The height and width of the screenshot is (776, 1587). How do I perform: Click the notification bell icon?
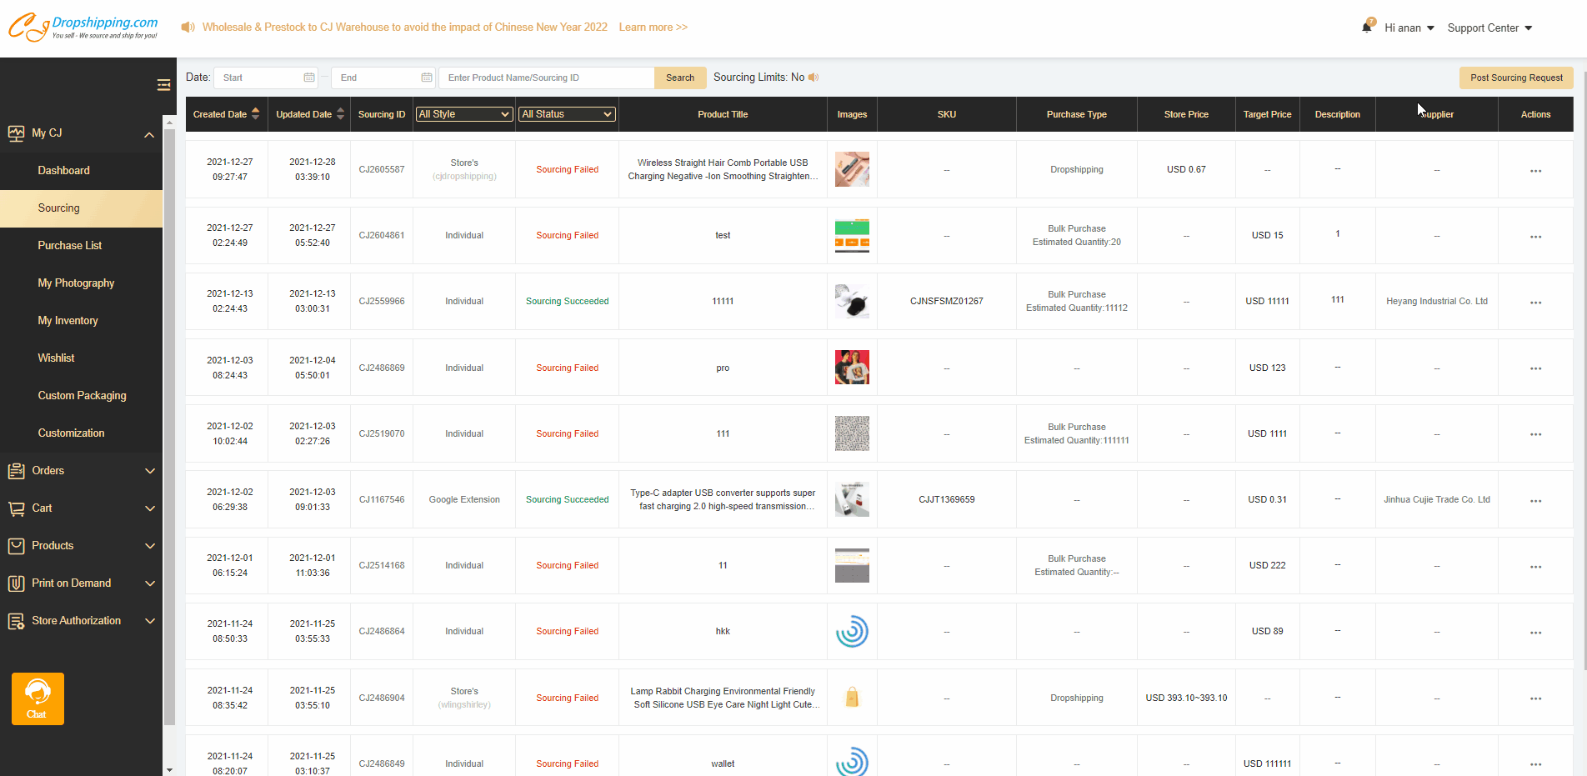[1366, 26]
